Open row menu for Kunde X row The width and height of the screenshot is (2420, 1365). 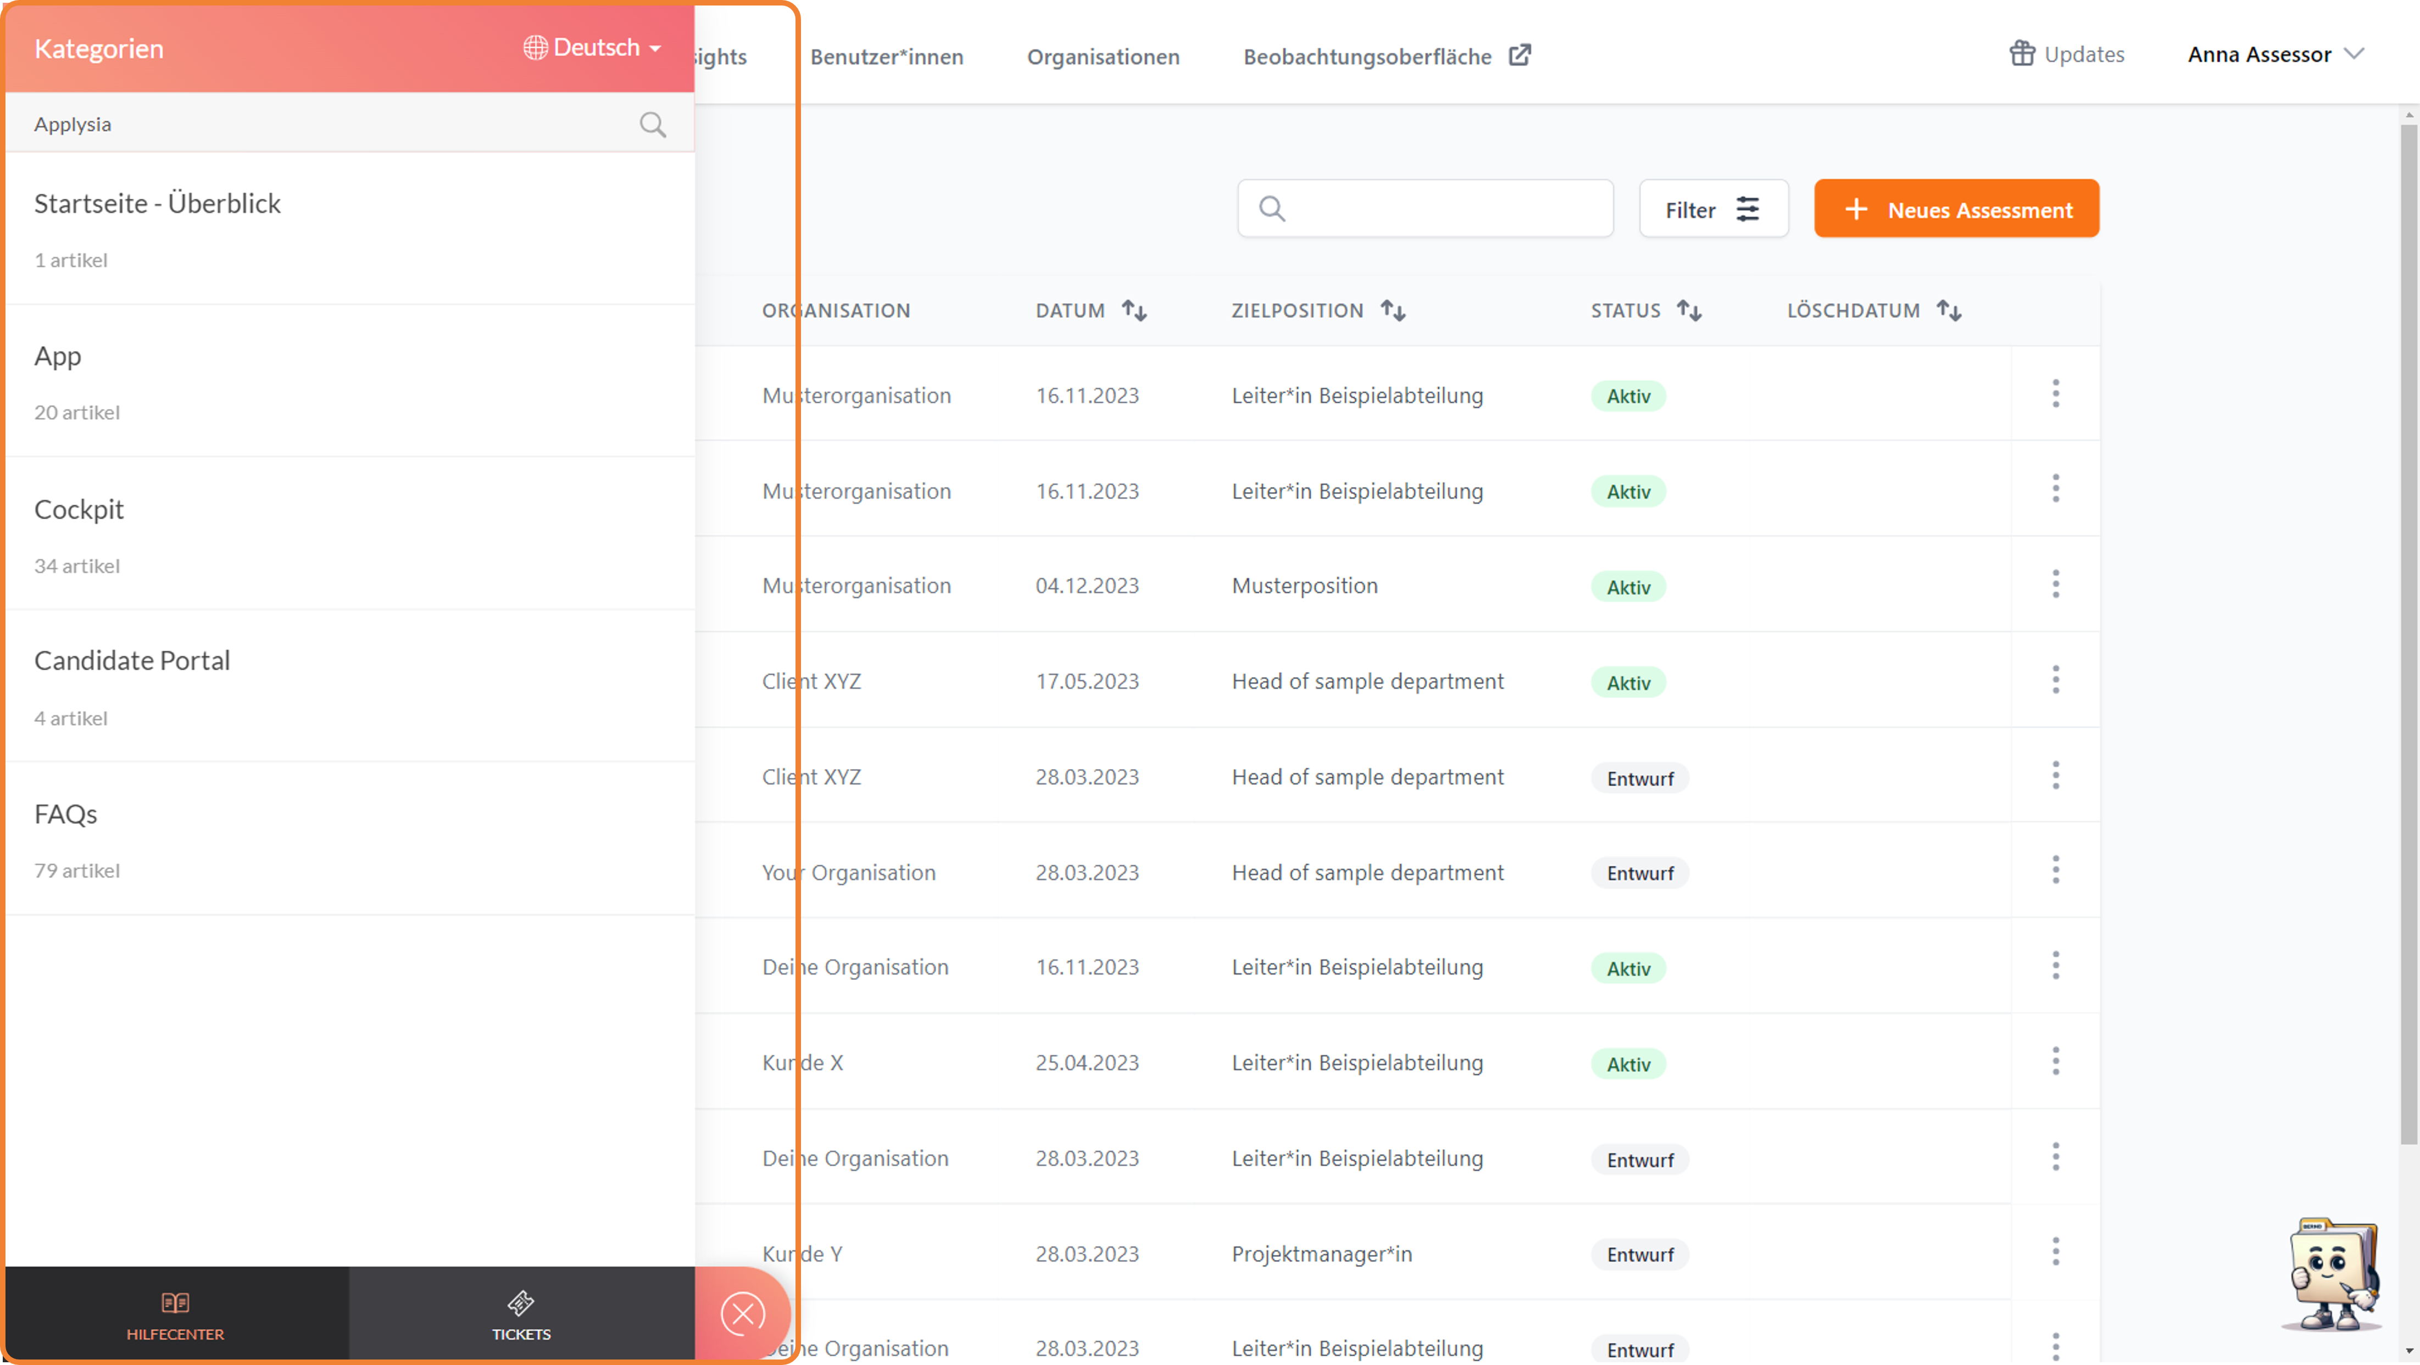point(2056,1062)
